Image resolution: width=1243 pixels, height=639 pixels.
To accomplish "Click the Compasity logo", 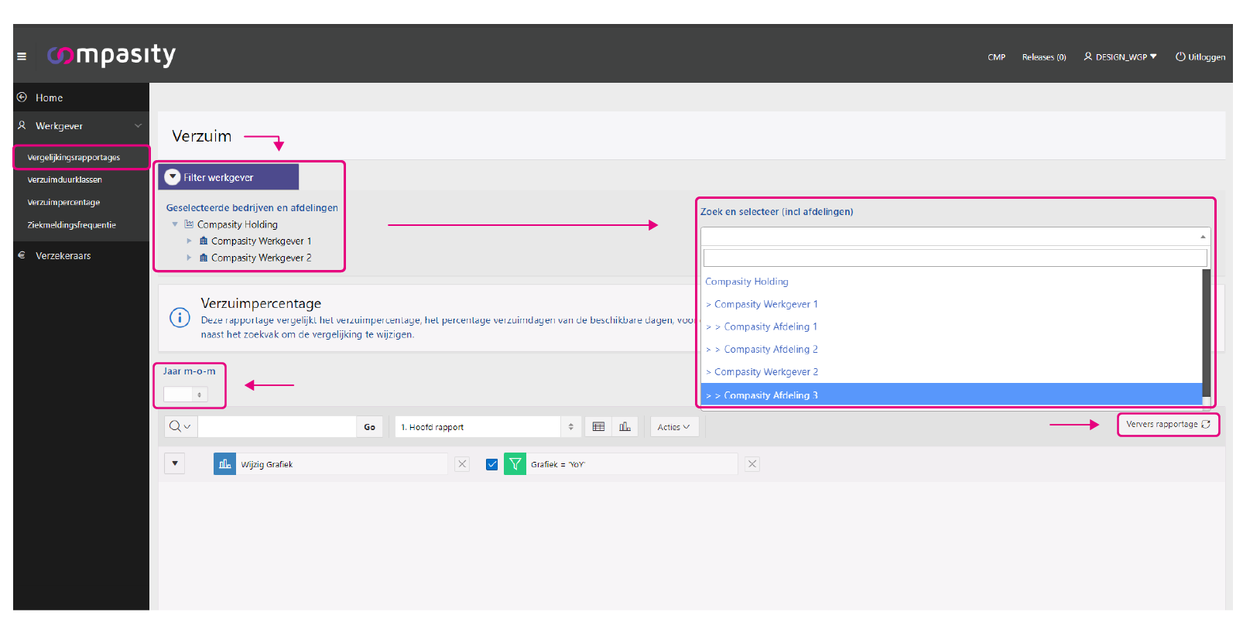I will [x=111, y=55].
